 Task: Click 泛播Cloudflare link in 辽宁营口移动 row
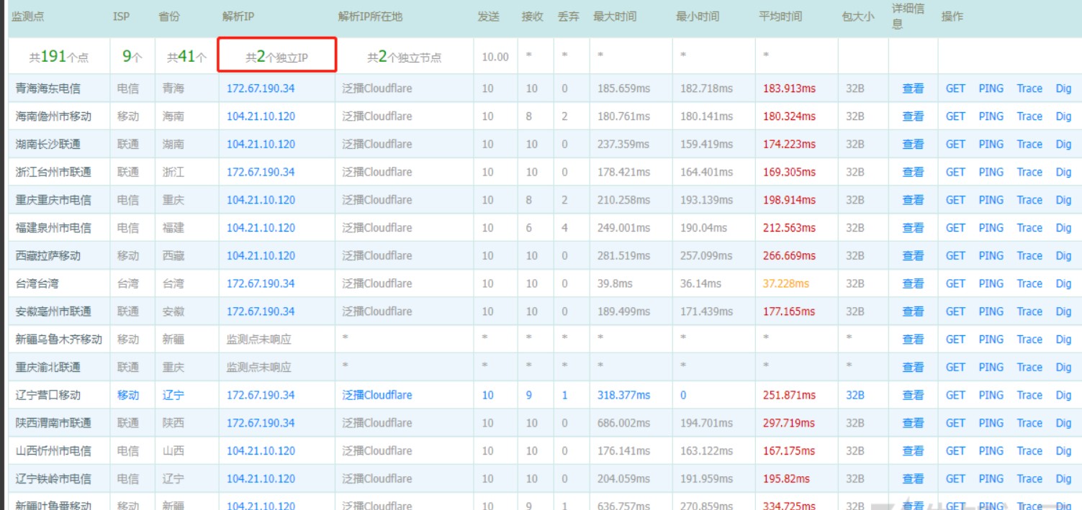(377, 395)
